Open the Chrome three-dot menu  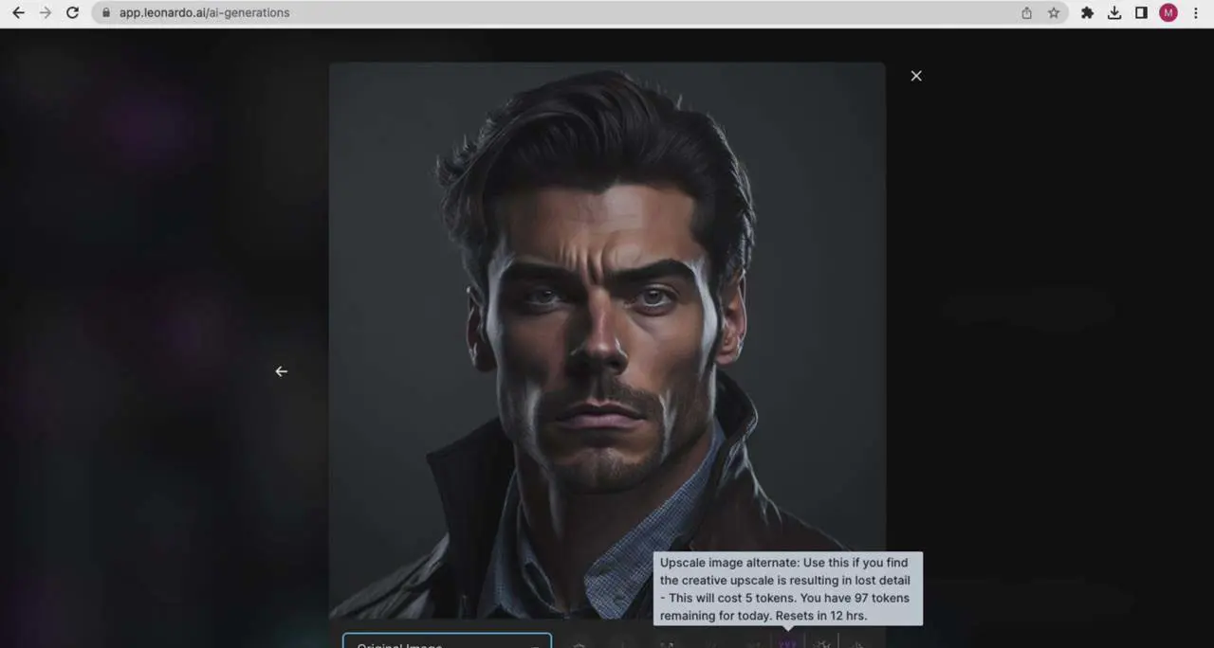[1196, 13]
